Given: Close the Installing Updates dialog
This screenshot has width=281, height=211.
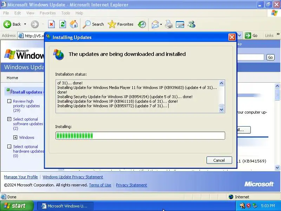Looking at the screenshot, I should [x=232, y=37].
